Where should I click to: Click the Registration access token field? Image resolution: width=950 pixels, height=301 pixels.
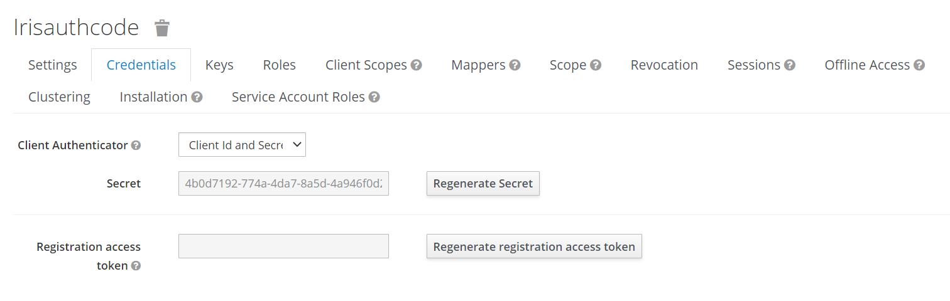[x=283, y=246]
